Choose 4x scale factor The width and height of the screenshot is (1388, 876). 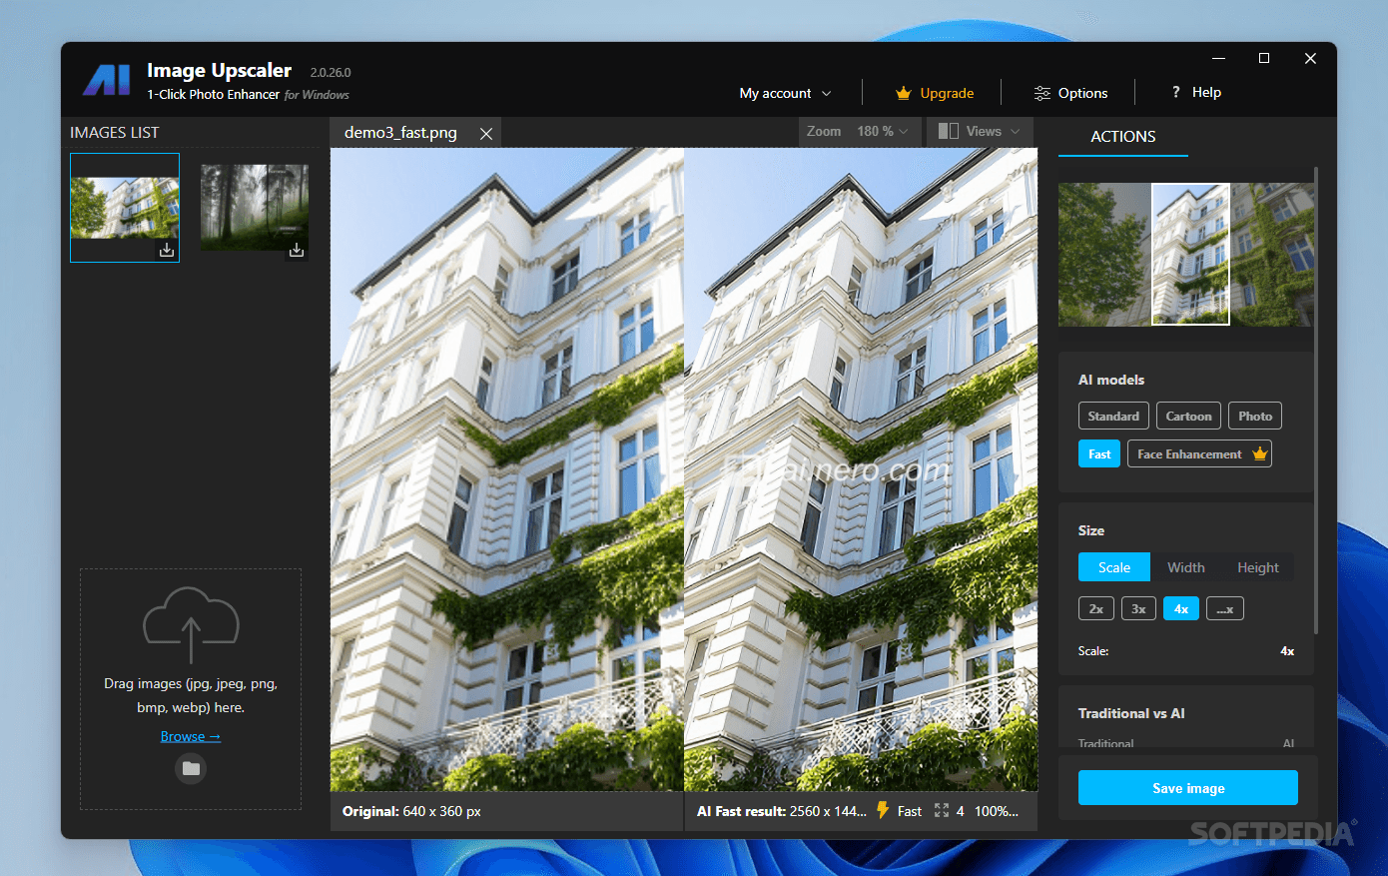coord(1181,608)
